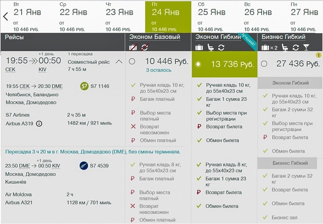Viewport: 323px width, 224px height.
Task: Click the Эконом Базовый column header
Action: 155,37
